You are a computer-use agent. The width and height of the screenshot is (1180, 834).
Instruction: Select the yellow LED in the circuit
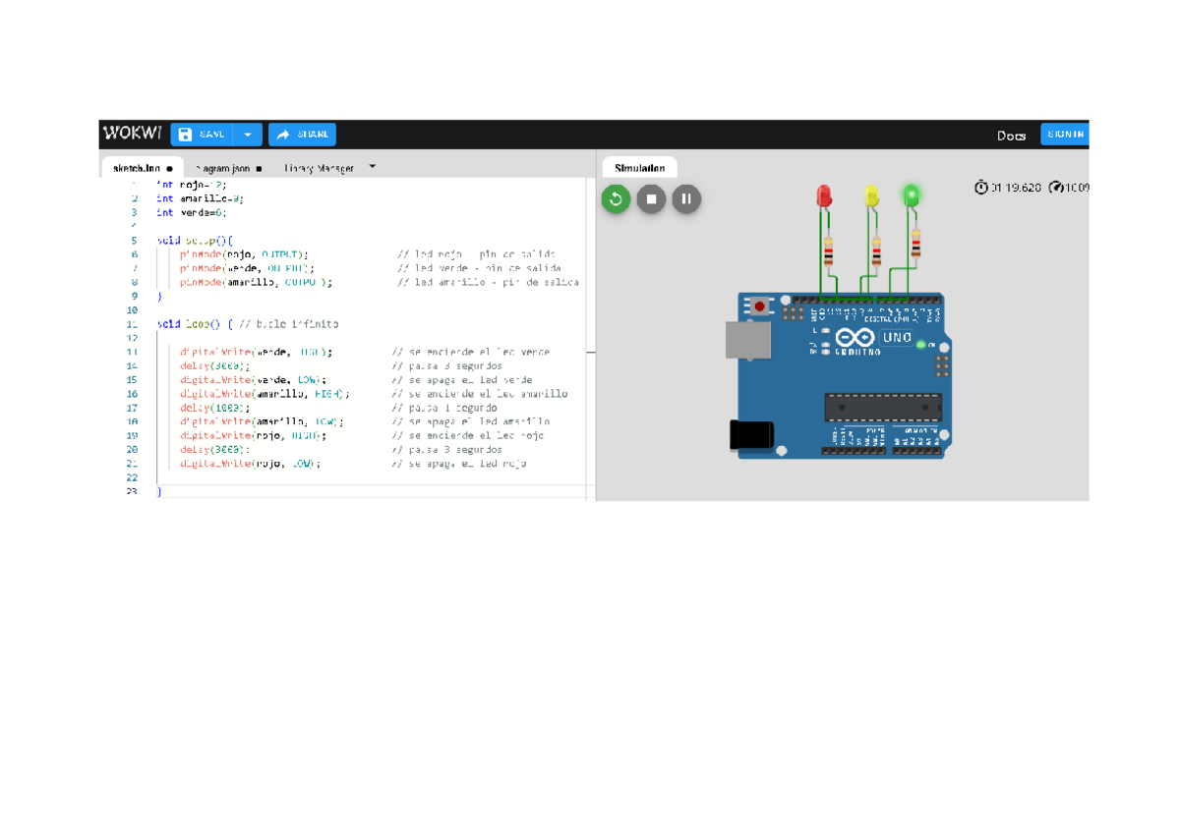pyautogui.click(x=870, y=195)
